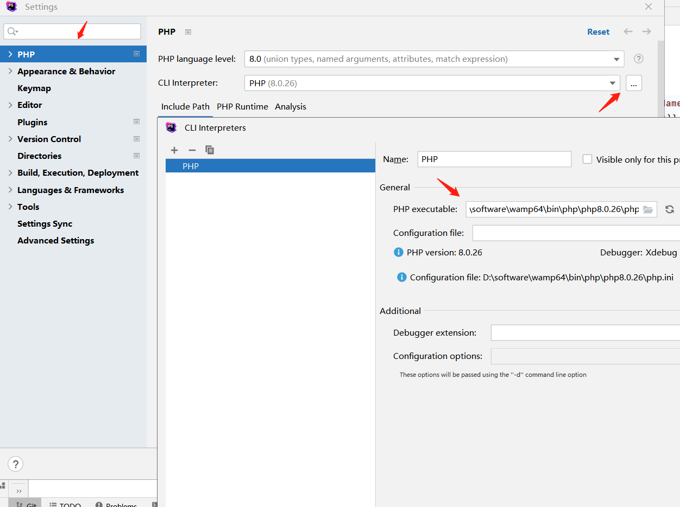Expand Build, Execution, Deployment node
This screenshot has height=507, width=680.
point(10,172)
